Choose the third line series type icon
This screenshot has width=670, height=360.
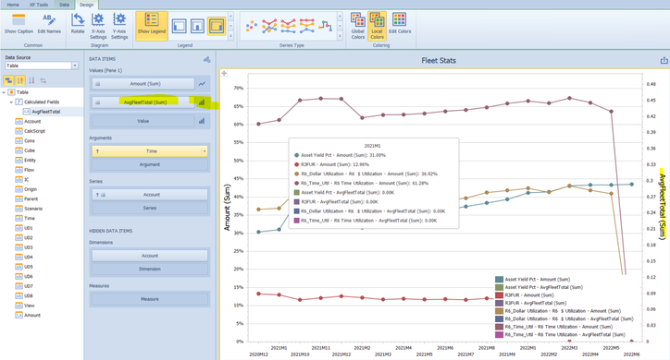click(x=288, y=26)
